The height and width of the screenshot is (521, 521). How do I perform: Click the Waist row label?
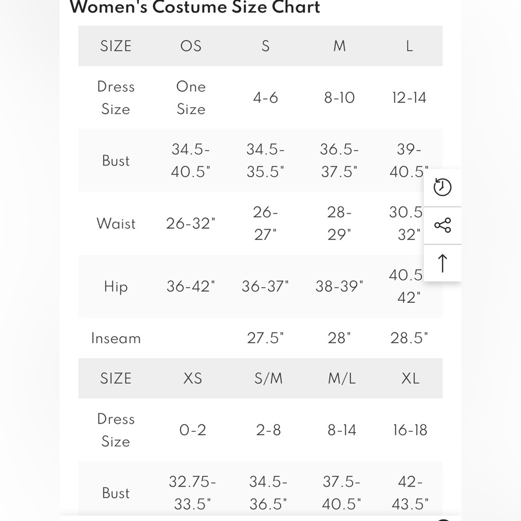coord(116,224)
